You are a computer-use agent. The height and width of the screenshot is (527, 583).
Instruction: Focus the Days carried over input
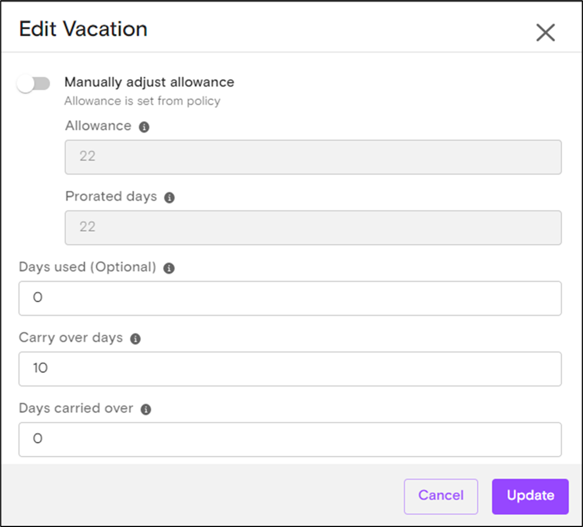point(290,440)
